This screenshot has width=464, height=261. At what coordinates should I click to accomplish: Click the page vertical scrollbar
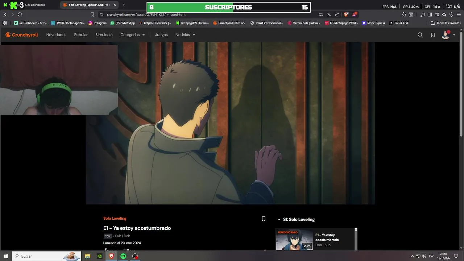pyautogui.click(x=461, y=83)
